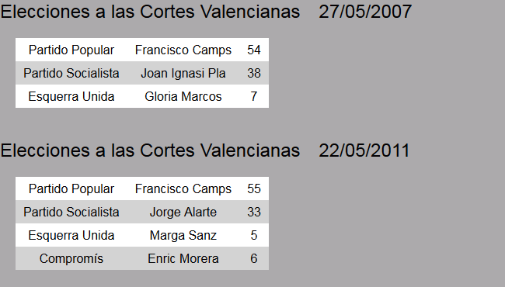Select the Enric Morera cell

coord(183,258)
